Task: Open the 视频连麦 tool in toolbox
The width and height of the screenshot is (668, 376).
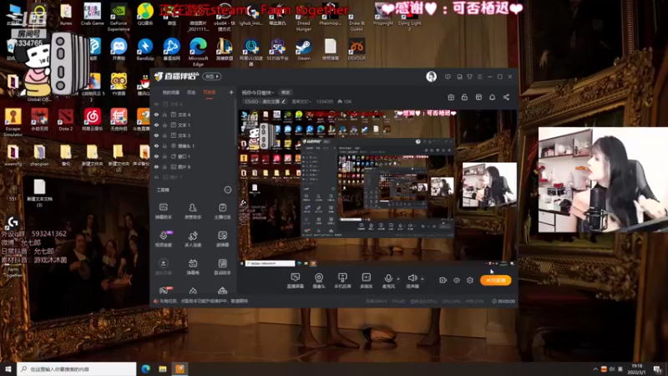Action: [163, 239]
